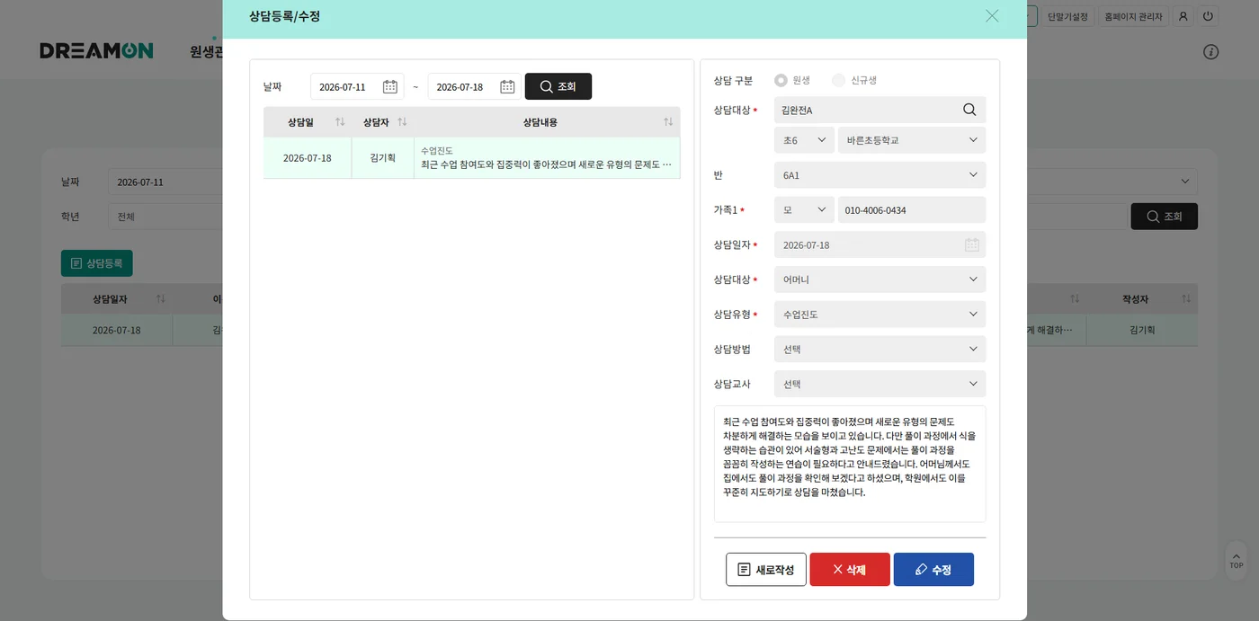This screenshot has width=1259, height=621.
Task: Open consultation content row starting 수업진도
Action: (547, 158)
